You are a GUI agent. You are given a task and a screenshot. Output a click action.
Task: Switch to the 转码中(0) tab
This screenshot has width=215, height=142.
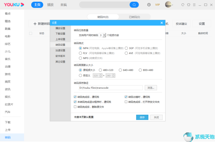103,17
